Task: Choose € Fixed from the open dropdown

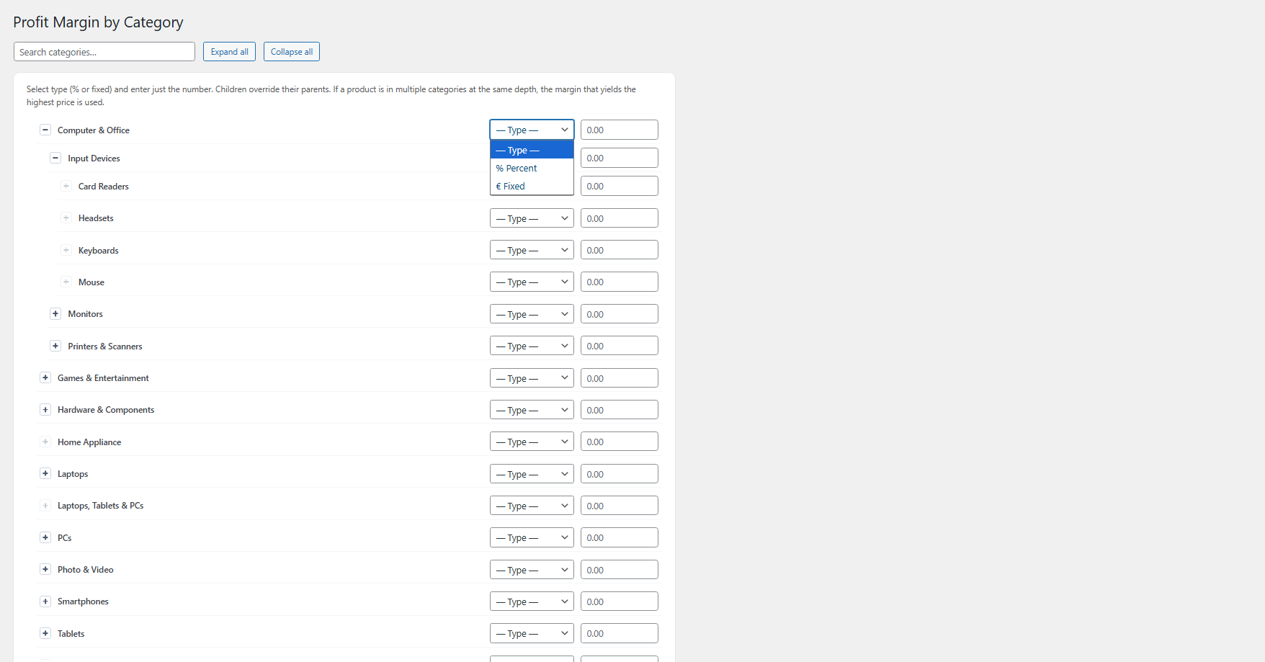Action: point(532,187)
